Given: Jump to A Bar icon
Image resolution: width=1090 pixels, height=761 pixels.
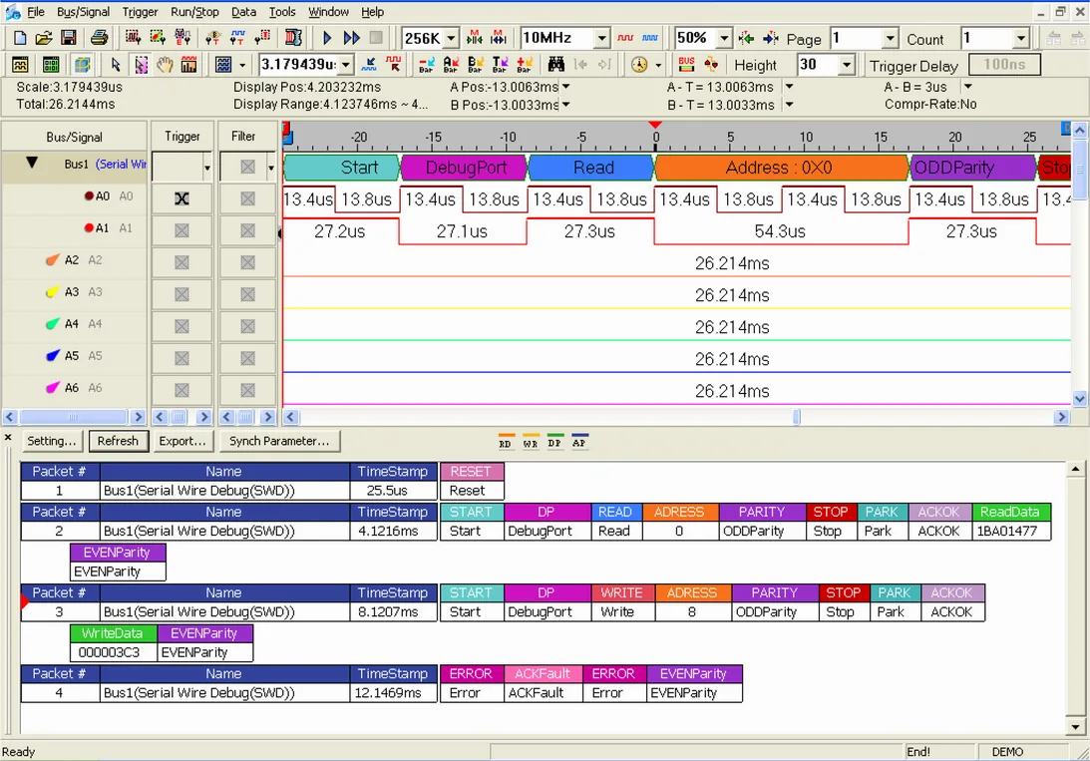Looking at the screenshot, I should click(451, 65).
